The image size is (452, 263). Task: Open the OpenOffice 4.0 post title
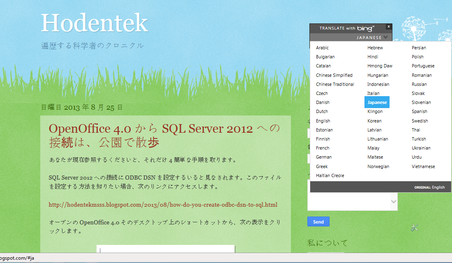tap(164, 135)
